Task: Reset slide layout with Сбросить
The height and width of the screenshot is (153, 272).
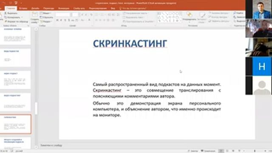Action: [x=46, y=17]
